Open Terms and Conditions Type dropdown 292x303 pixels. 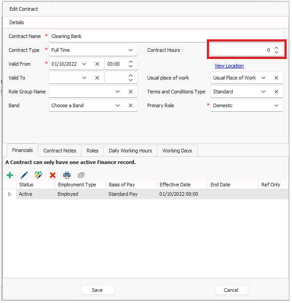coord(263,92)
